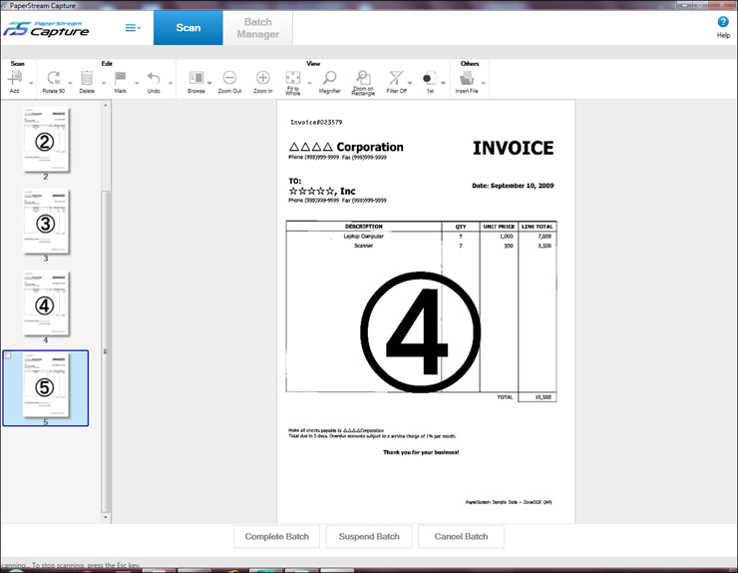This screenshot has height=573, width=738.
Task: Switch to the Scan tab
Action: coord(188,28)
